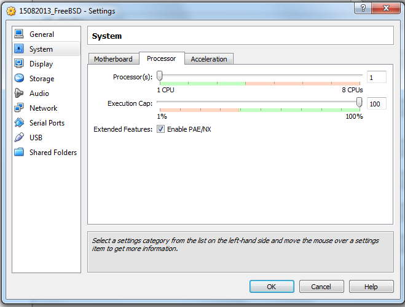
Task: Click the Processor(s) slider handle
Action: pyautogui.click(x=160, y=76)
